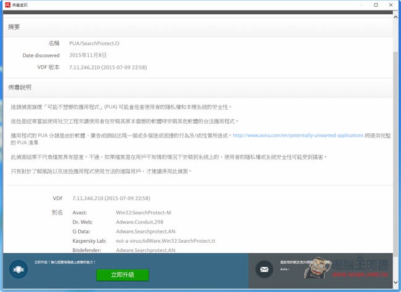Select Avast alias Win32:SearchProtect-M

coord(144,213)
